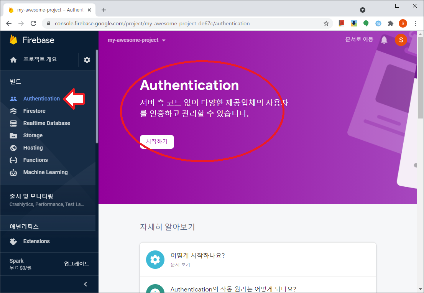Open Chrome three-dot menu
Viewport: 424px width, 293px height.
point(415,23)
